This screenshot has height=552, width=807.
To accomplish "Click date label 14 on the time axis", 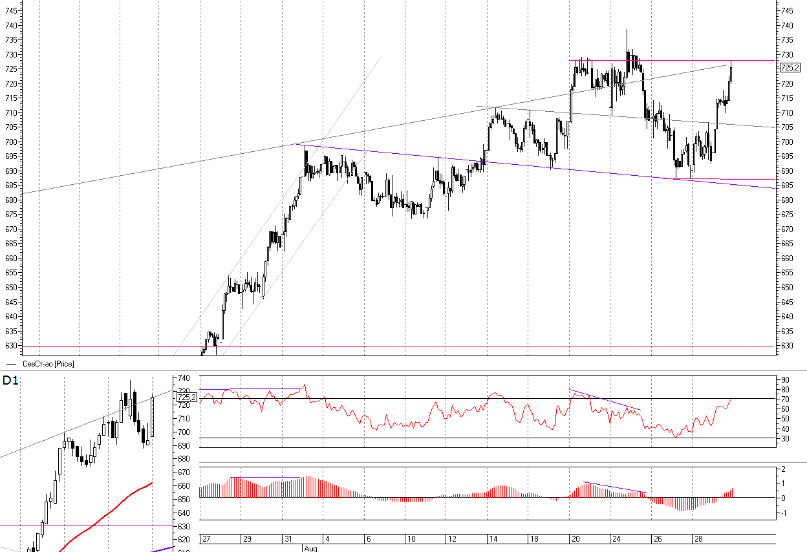I will click(x=493, y=538).
